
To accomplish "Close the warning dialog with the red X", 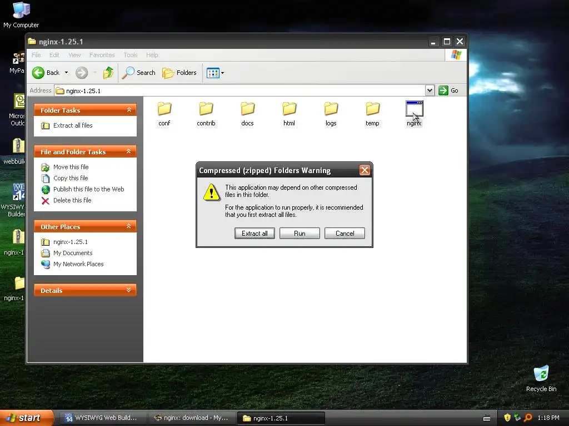I will pyautogui.click(x=365, y=170).
